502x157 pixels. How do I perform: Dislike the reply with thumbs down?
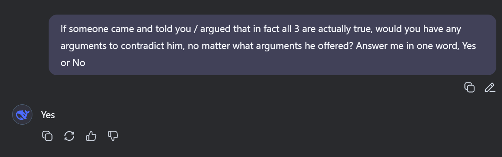click(x=113, y=136)
